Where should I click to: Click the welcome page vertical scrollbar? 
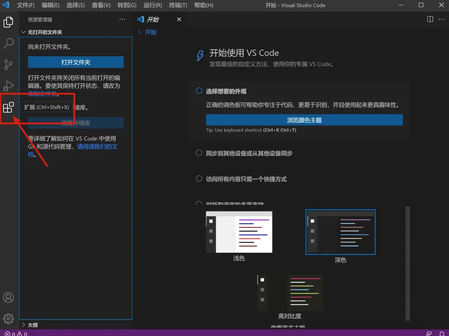[x=407, y=264]
